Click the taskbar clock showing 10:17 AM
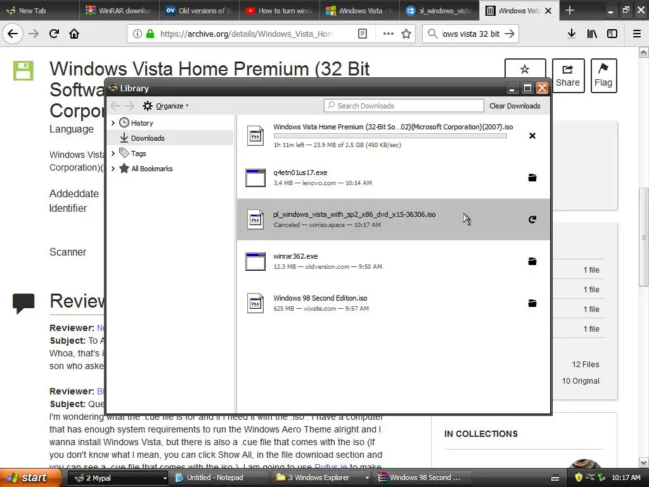Viewport: 649px width, 487px height. click(x=626, y=478)
